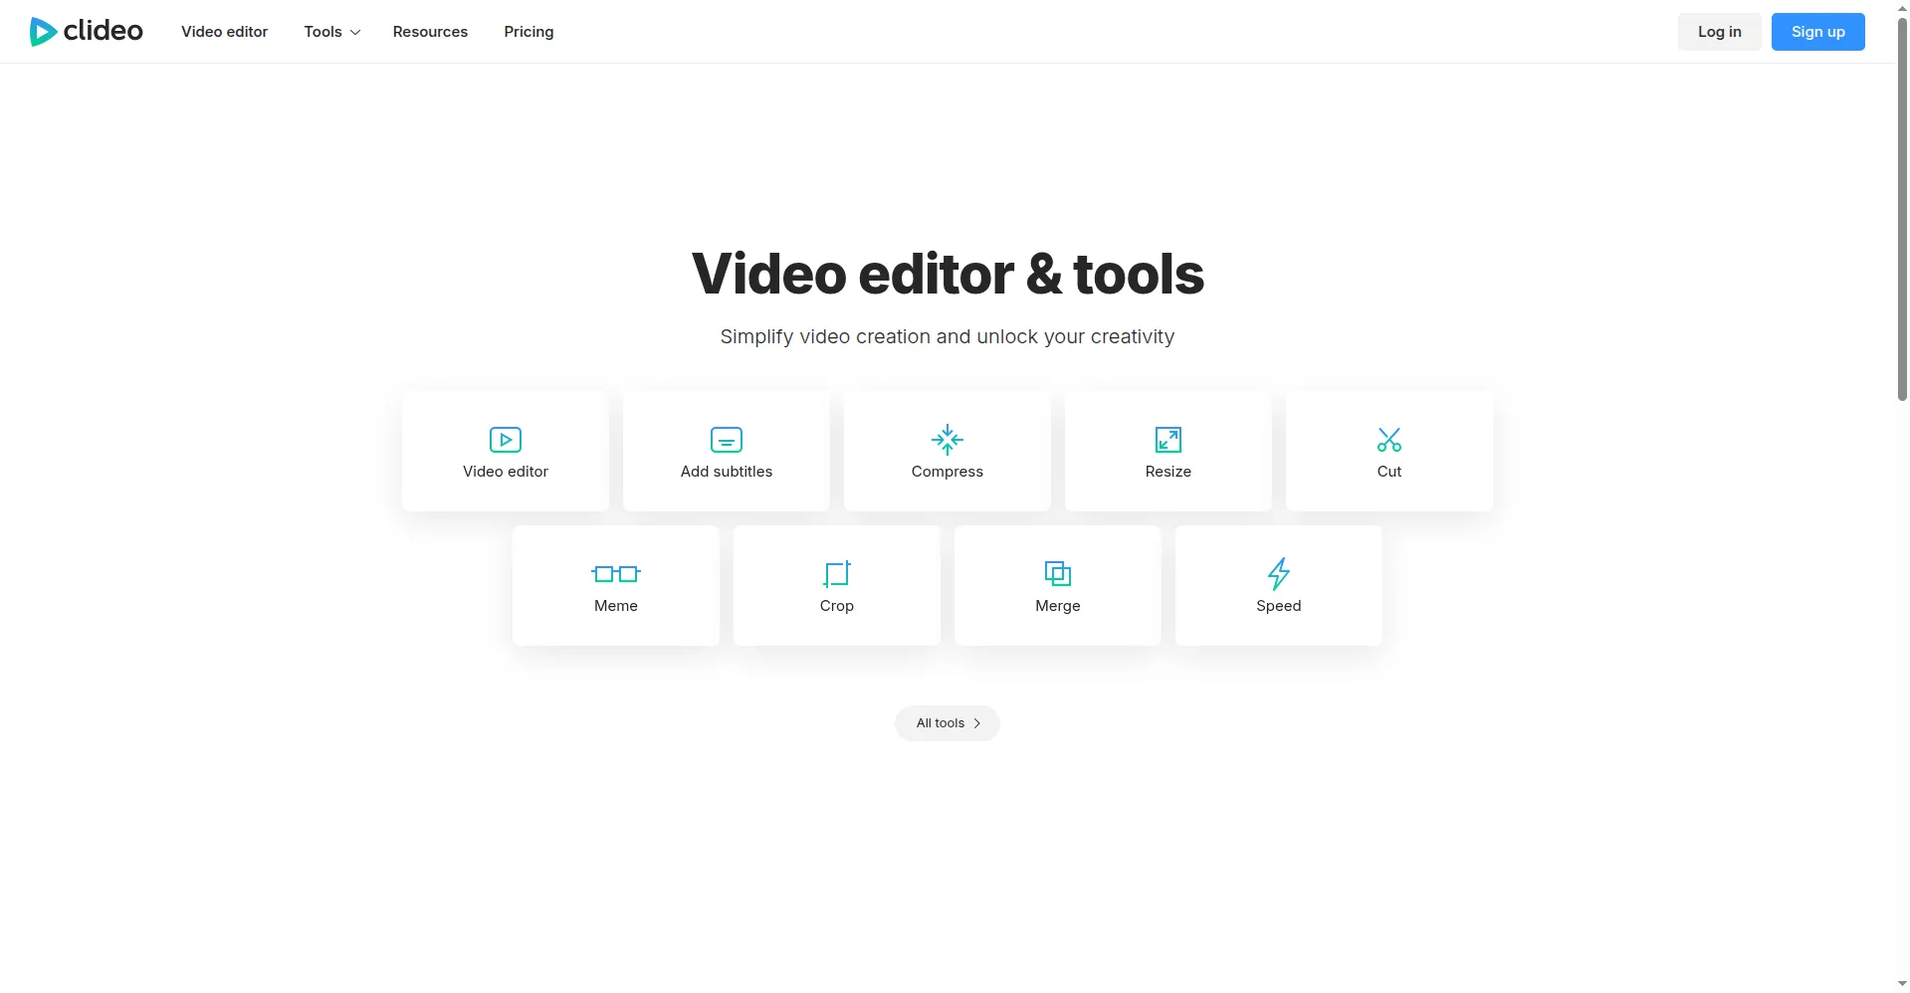This screenshot has height=993, width=1910.
Task: Select the Add subtitles icon
Action: pos(727,439)
